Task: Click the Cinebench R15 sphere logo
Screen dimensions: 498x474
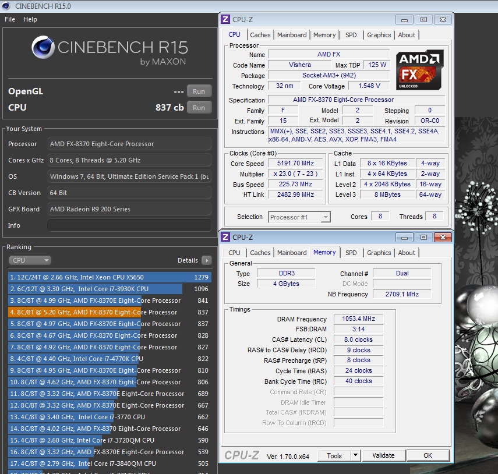Action: click(43, 47)
